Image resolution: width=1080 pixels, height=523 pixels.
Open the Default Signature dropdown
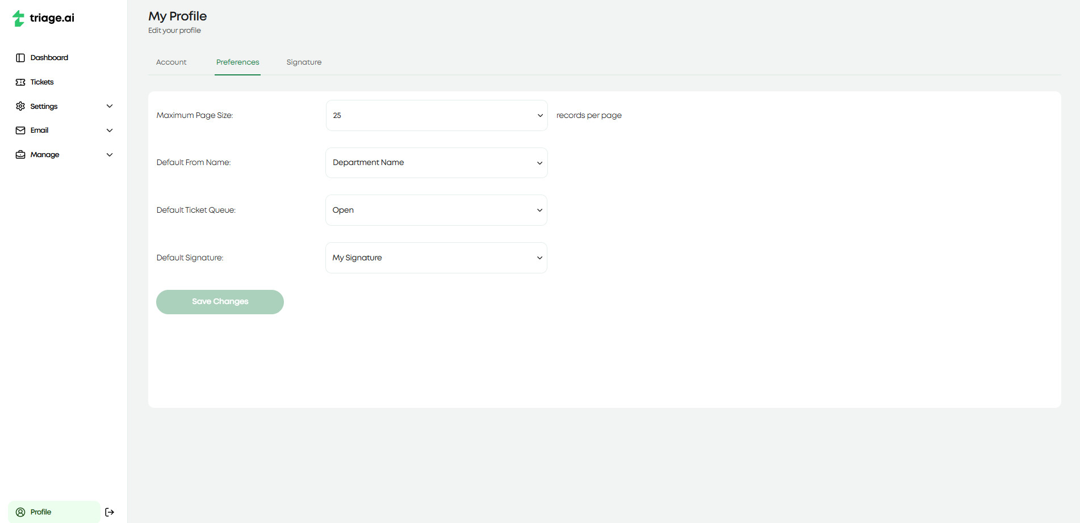click(x=436, y=258)
